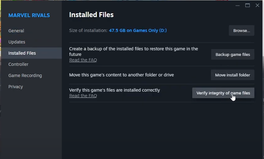264x159 pixels.
Task: Maximize the properties window
Action: click(248, 5)
